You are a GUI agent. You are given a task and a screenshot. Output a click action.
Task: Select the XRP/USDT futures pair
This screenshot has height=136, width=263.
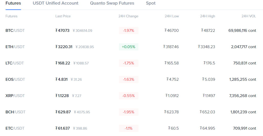coord(15,96)
